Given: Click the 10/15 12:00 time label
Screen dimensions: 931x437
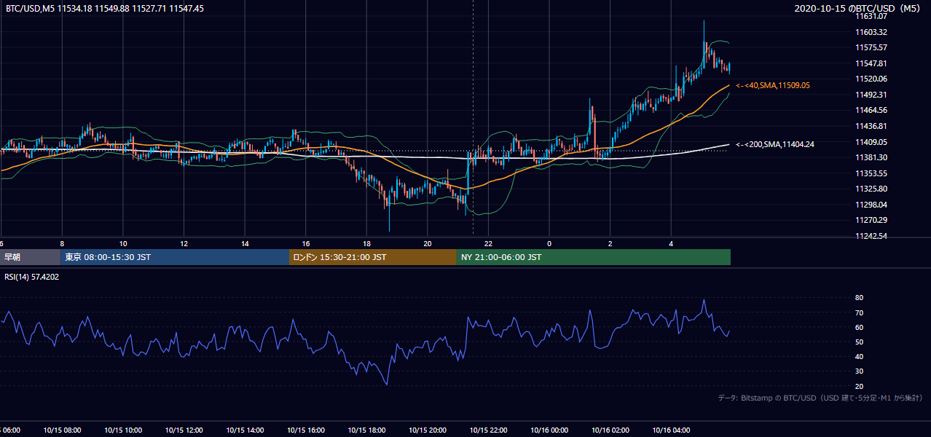Looking at the screenshot, I should [x=184, y=430].
